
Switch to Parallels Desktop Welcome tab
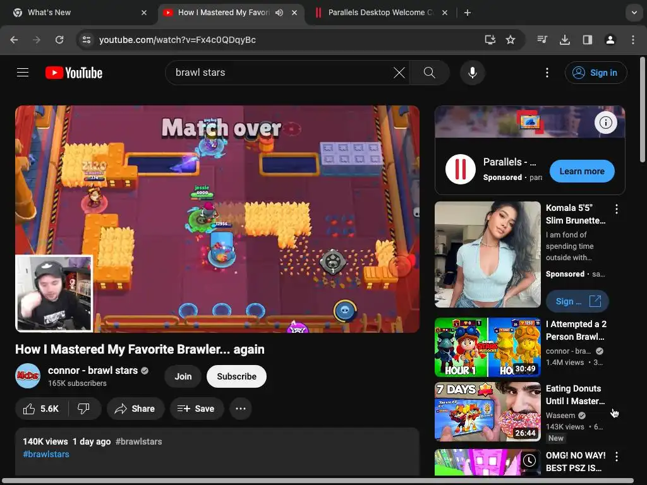pyautogui.click(x=380, y=13)
